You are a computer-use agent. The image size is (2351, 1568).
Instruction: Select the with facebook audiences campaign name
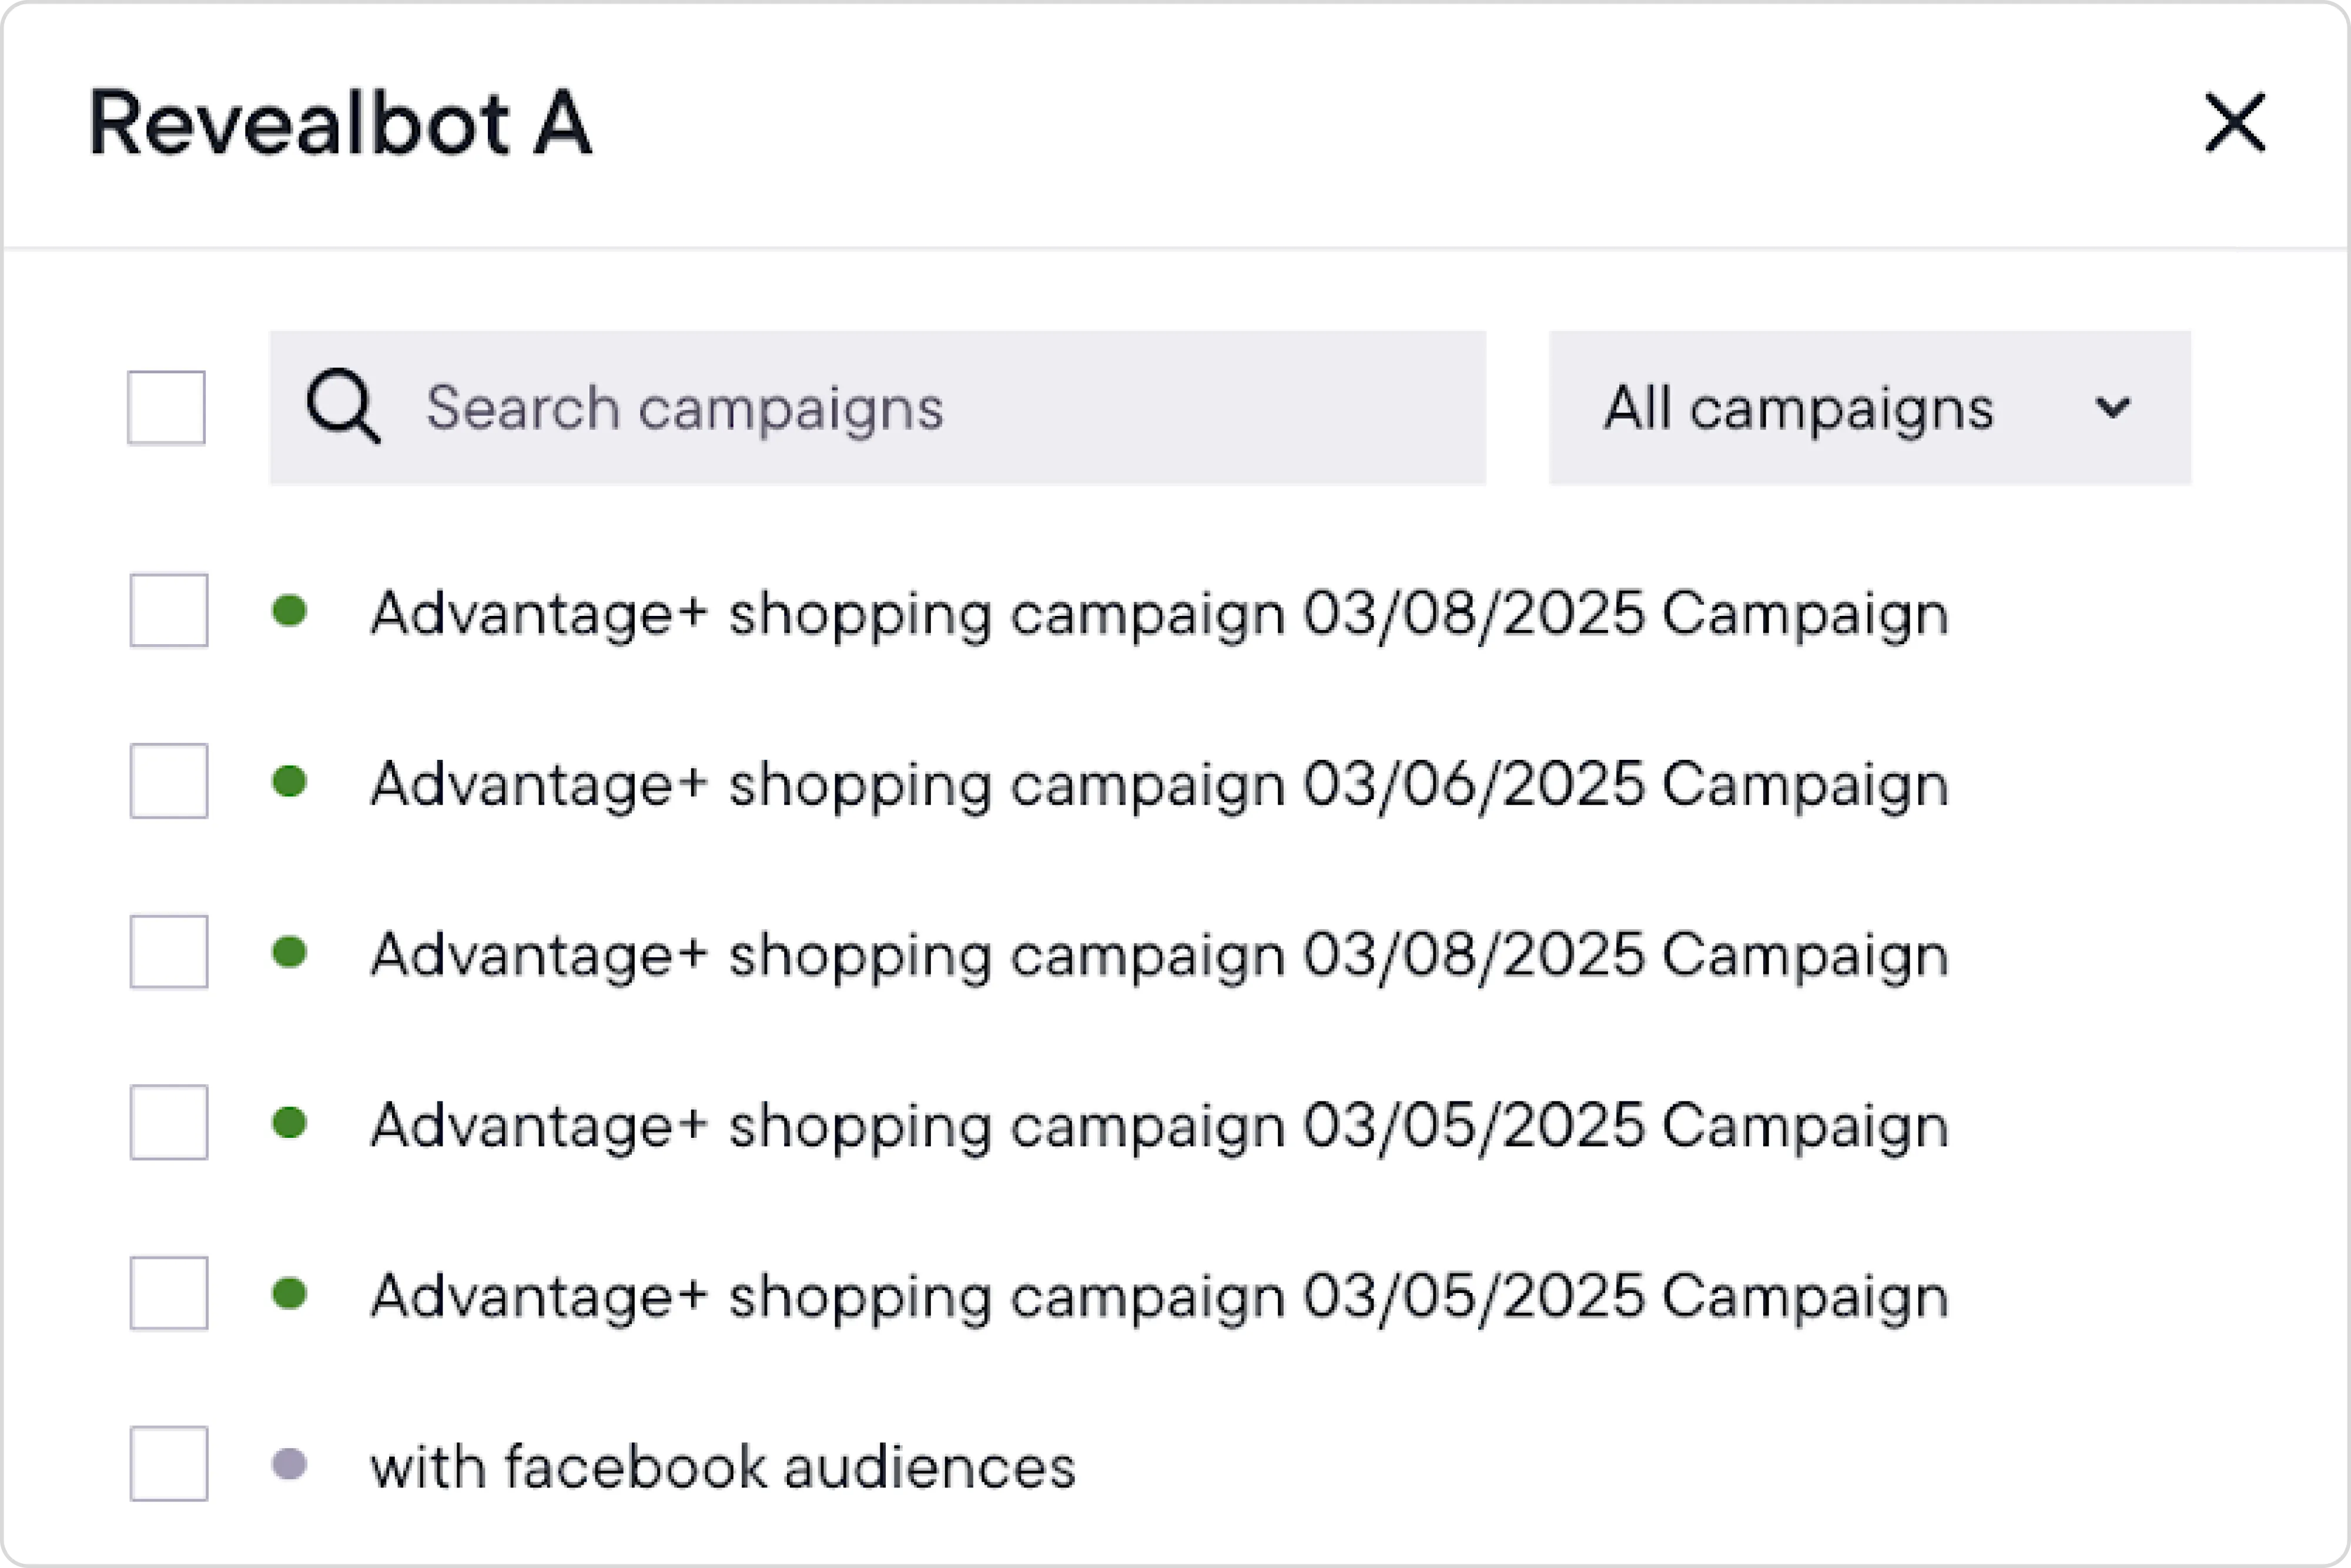tap(722, 1467)
